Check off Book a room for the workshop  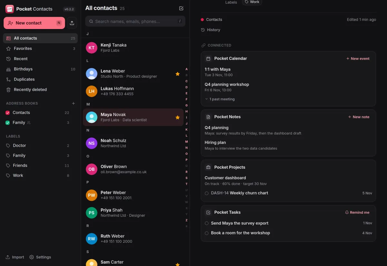pyautogui.click(x=207, y=233)
